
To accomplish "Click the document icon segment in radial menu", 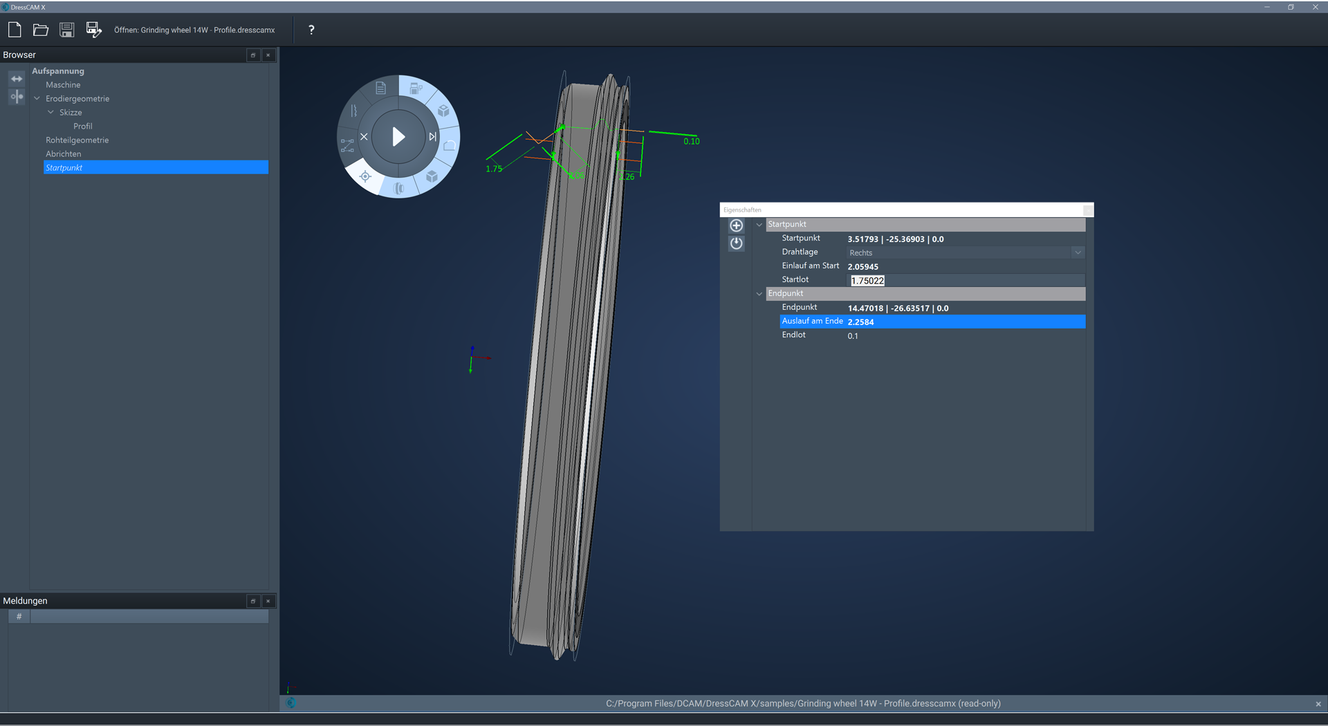I will click(380, 88).
